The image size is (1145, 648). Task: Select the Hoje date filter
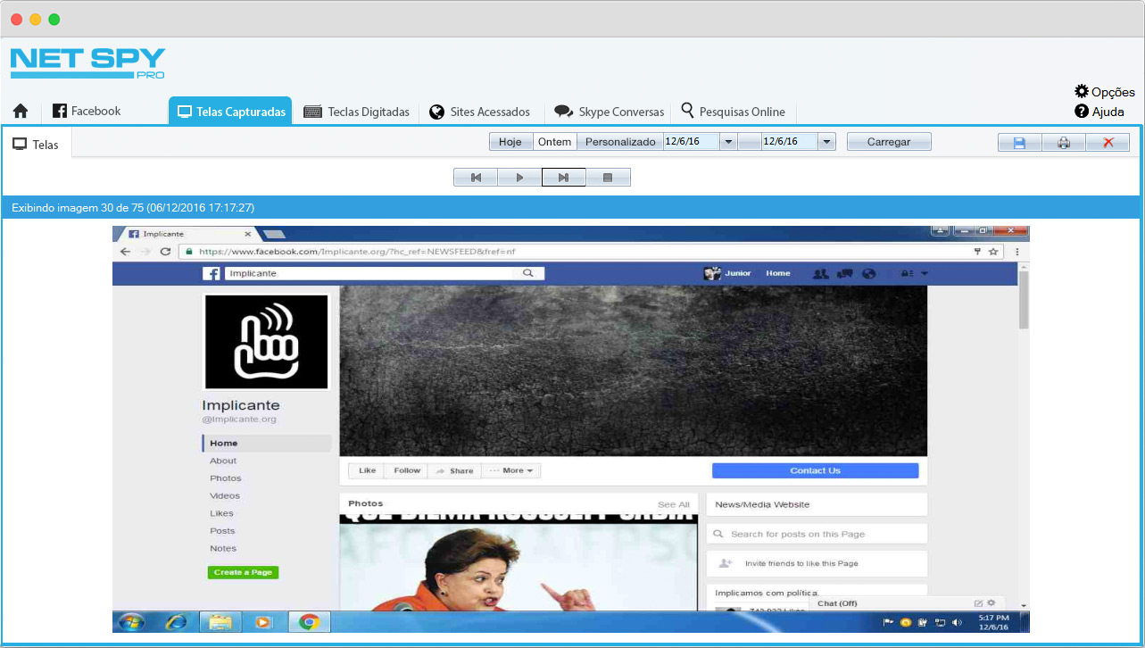510,142
